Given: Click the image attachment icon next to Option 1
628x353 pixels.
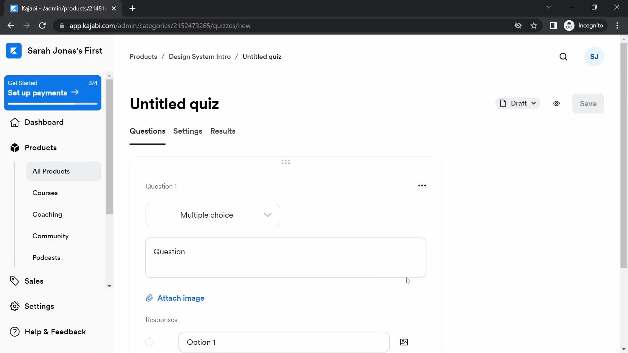Looking at the screenshot, I should click(404, 342).
